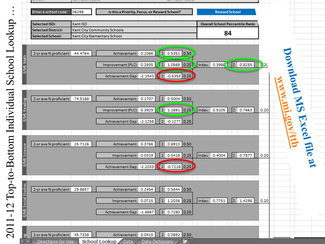Select Social Studies Improvement value 0.0715
This screenshot has width=325, height=244.
pyautogui.click(x=147, y=201)
